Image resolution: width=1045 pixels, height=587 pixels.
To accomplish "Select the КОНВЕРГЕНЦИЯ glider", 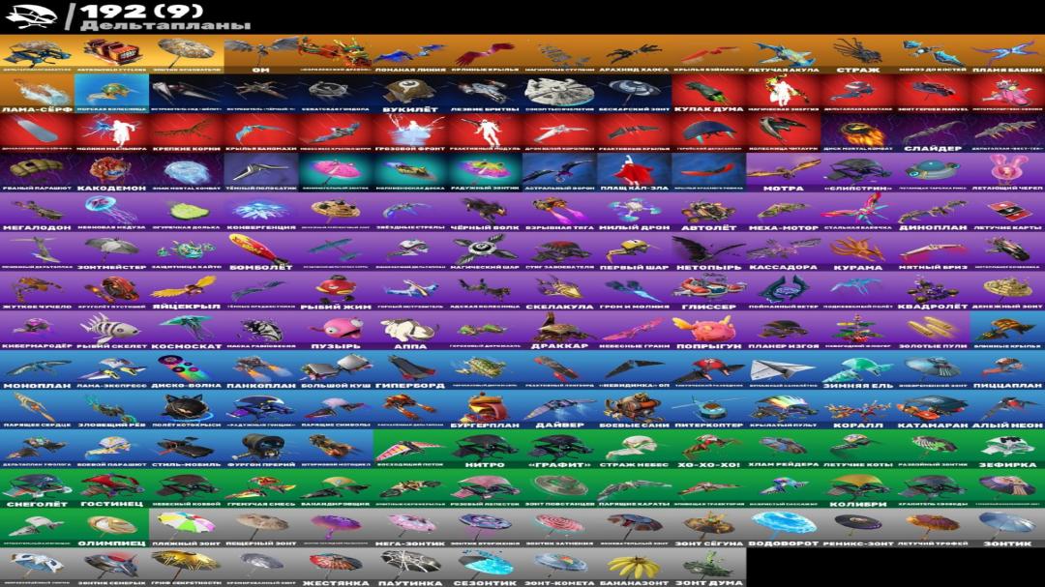I will (261, 211).
